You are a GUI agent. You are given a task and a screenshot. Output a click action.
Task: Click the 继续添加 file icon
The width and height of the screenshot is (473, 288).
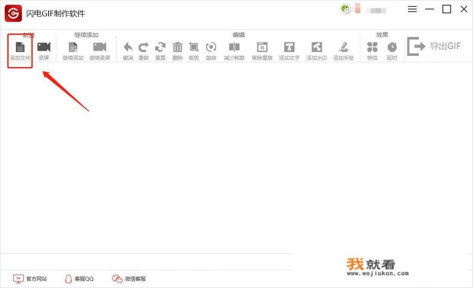coord(73,47)
